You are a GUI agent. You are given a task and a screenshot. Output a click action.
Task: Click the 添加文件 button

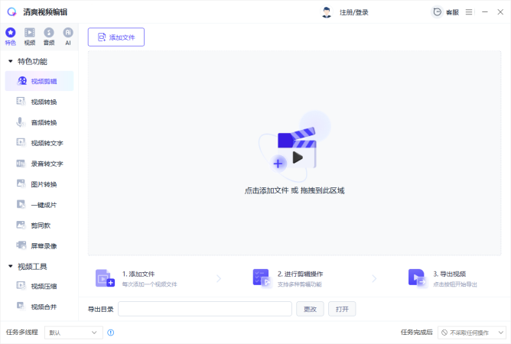click(116, 37)
